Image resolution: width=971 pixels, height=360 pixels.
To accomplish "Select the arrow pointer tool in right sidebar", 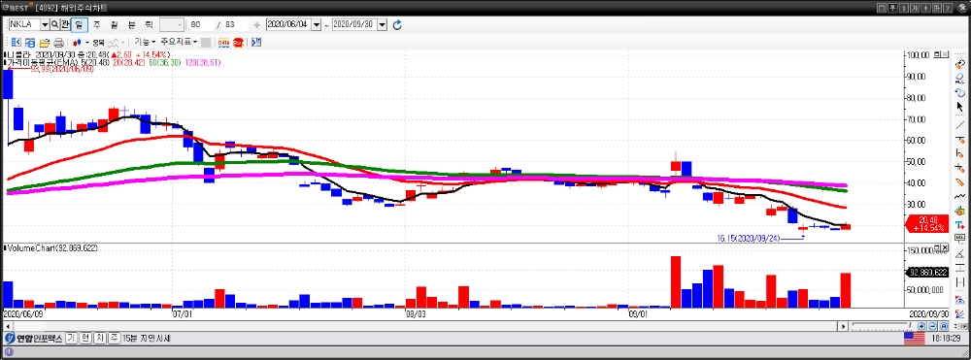I will pyautogui.click(x=960, y=107).
